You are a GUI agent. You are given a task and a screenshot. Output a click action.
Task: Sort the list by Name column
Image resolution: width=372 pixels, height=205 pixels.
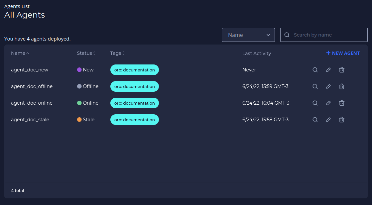click(20, 53)
